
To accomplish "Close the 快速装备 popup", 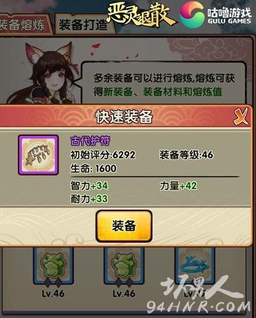I will tap(241, 116).
